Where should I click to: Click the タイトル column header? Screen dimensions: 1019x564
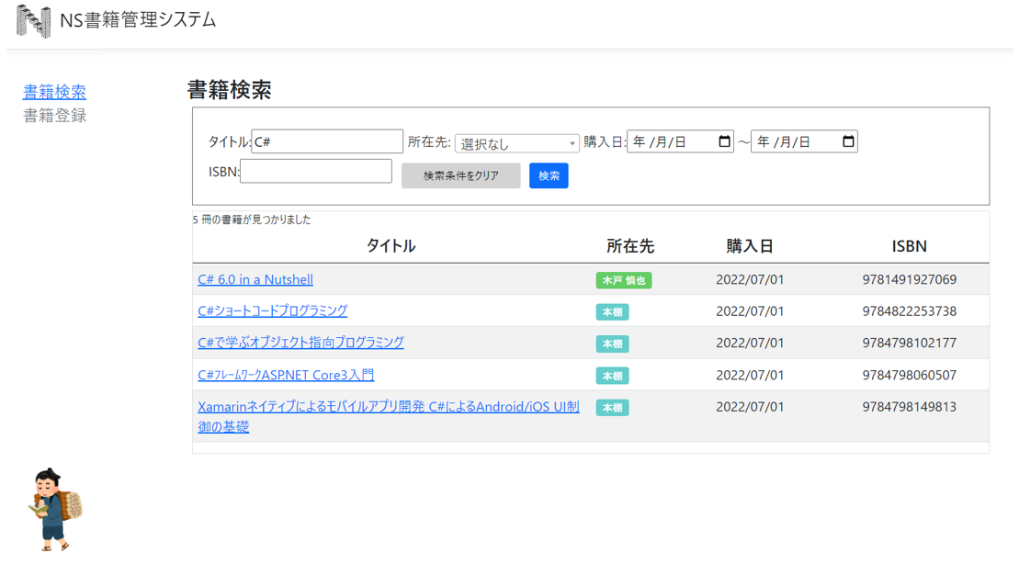[391, 246]
